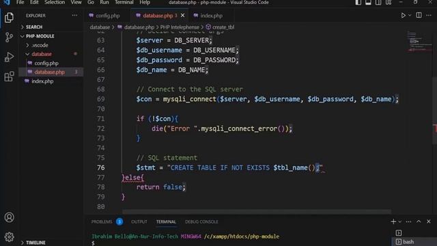Select the TERMINAL panel tab
The width and height of the screenshot is (437, 246).
[x=166, y=221]
